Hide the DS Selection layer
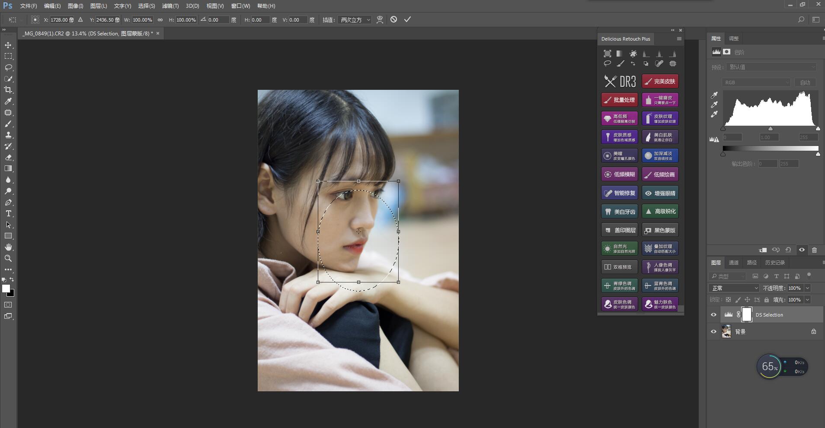 (714, 314)
